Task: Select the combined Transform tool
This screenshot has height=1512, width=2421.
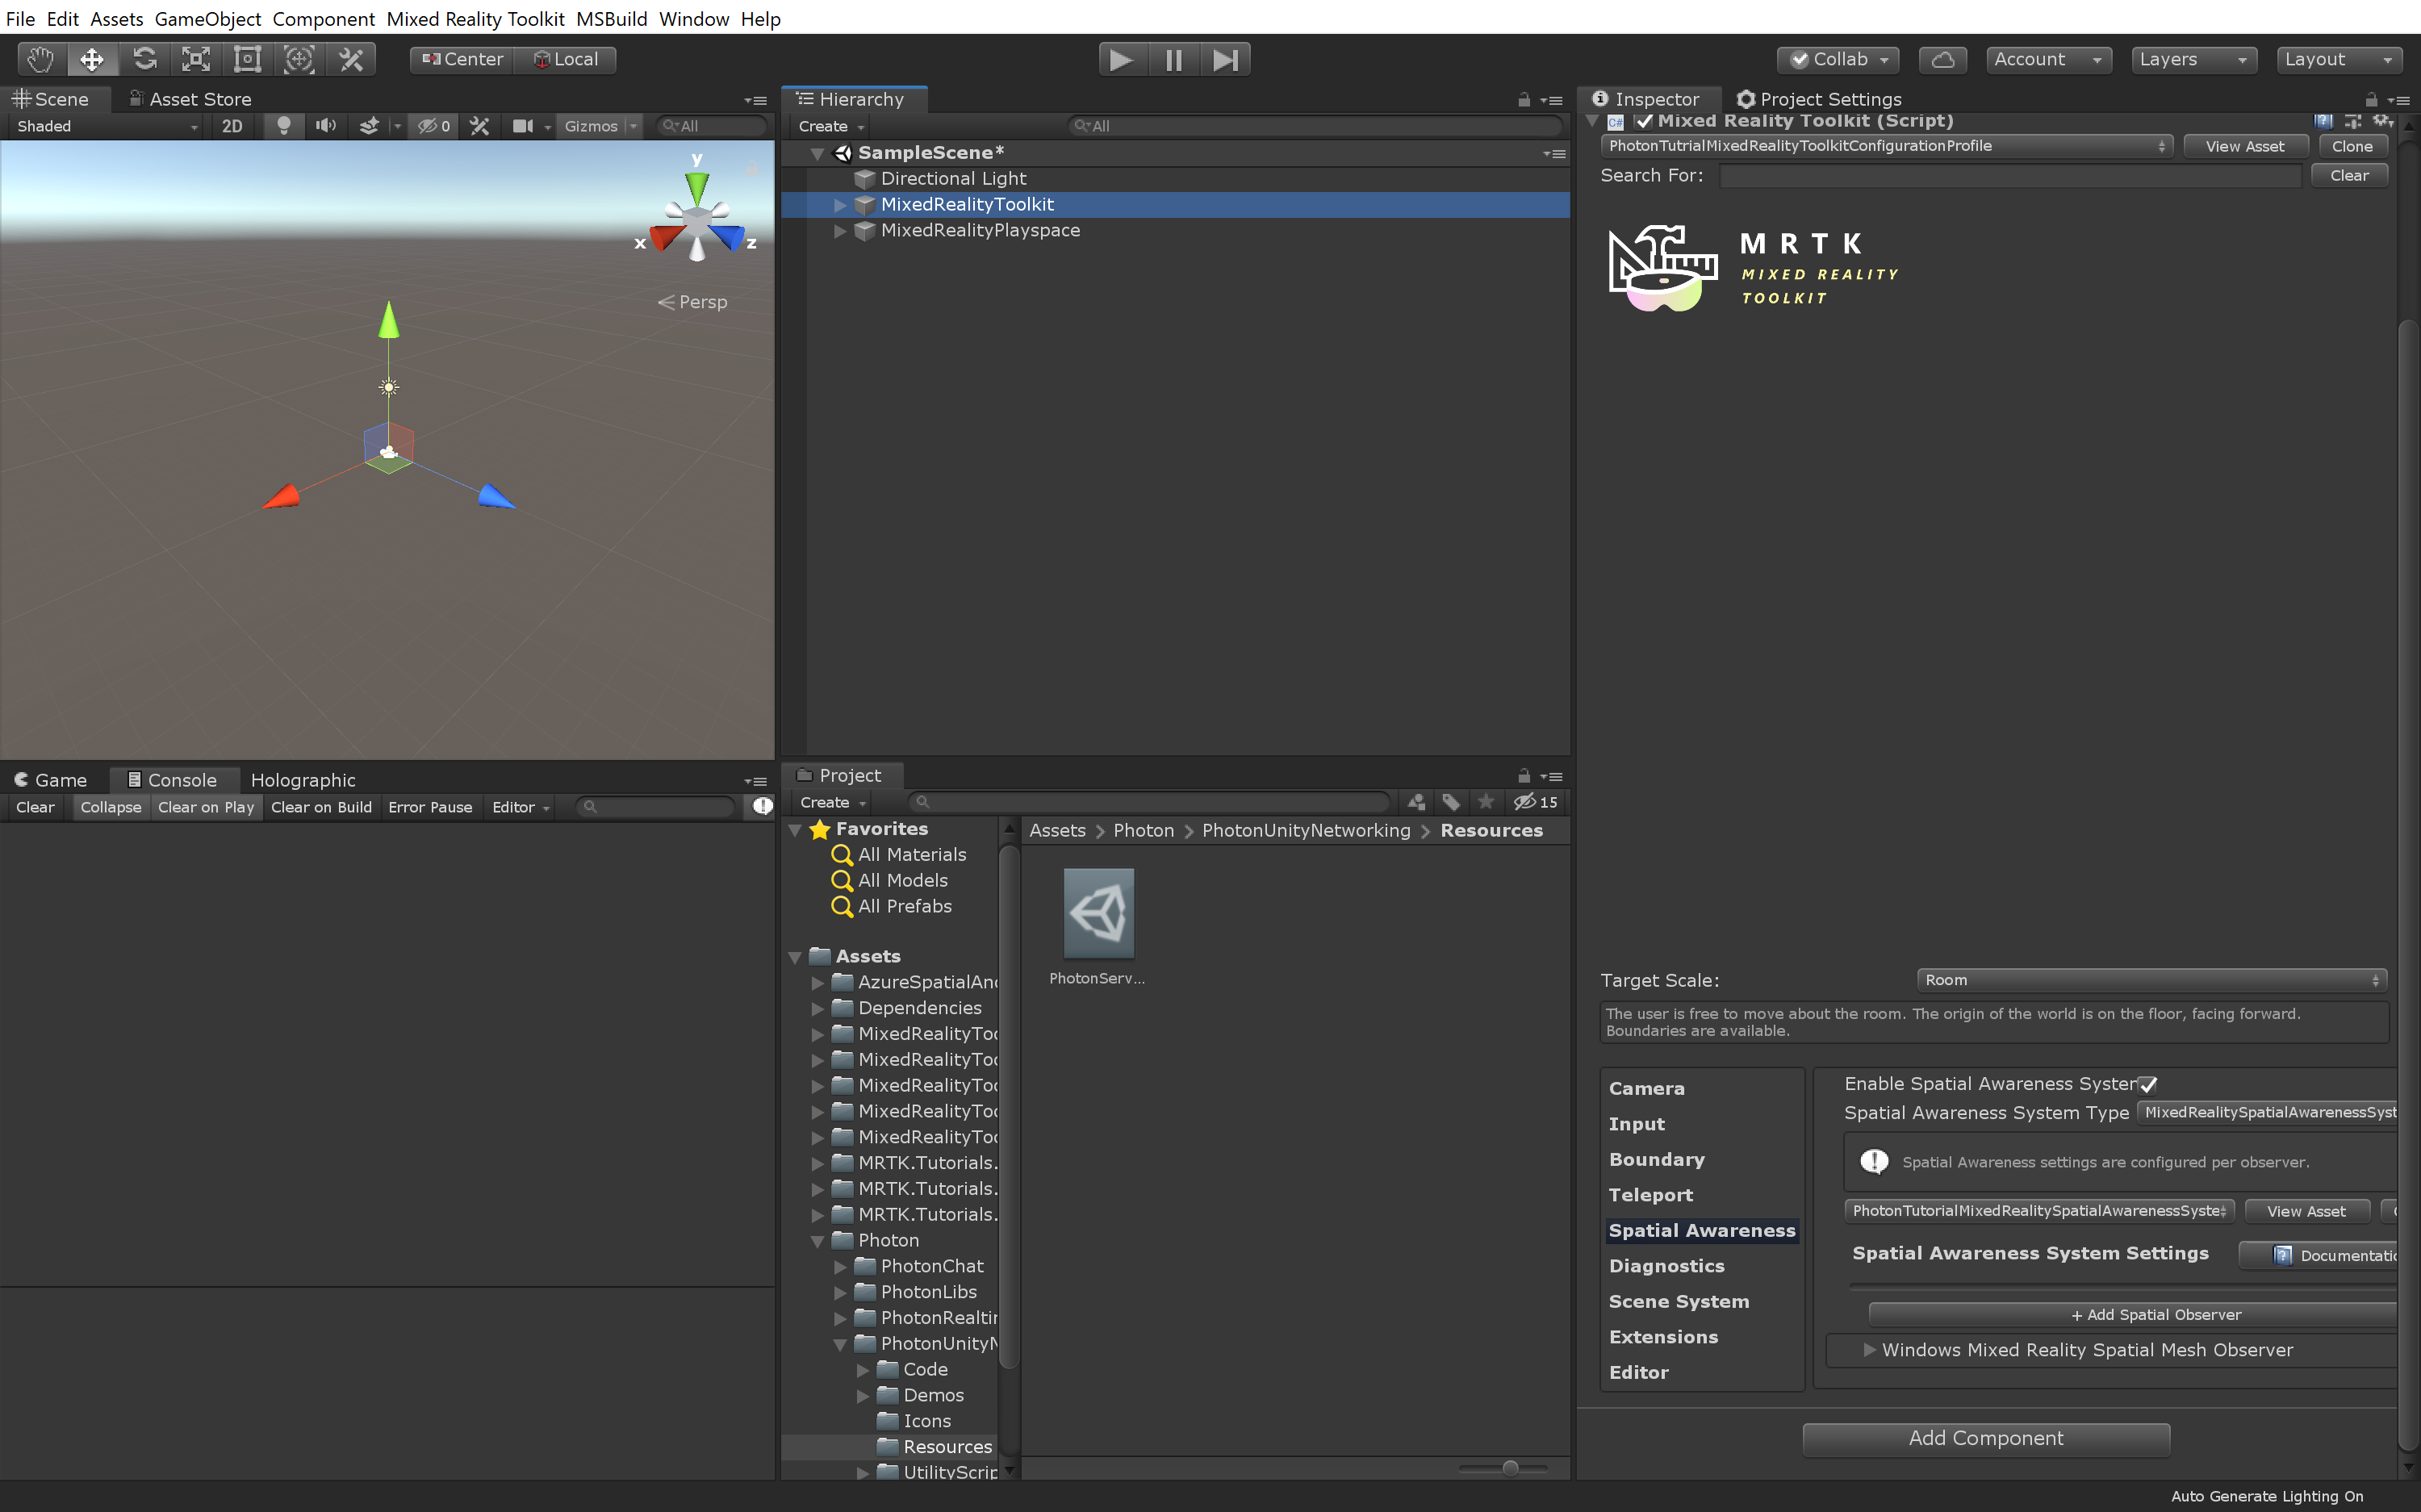Action: [299, 60]
